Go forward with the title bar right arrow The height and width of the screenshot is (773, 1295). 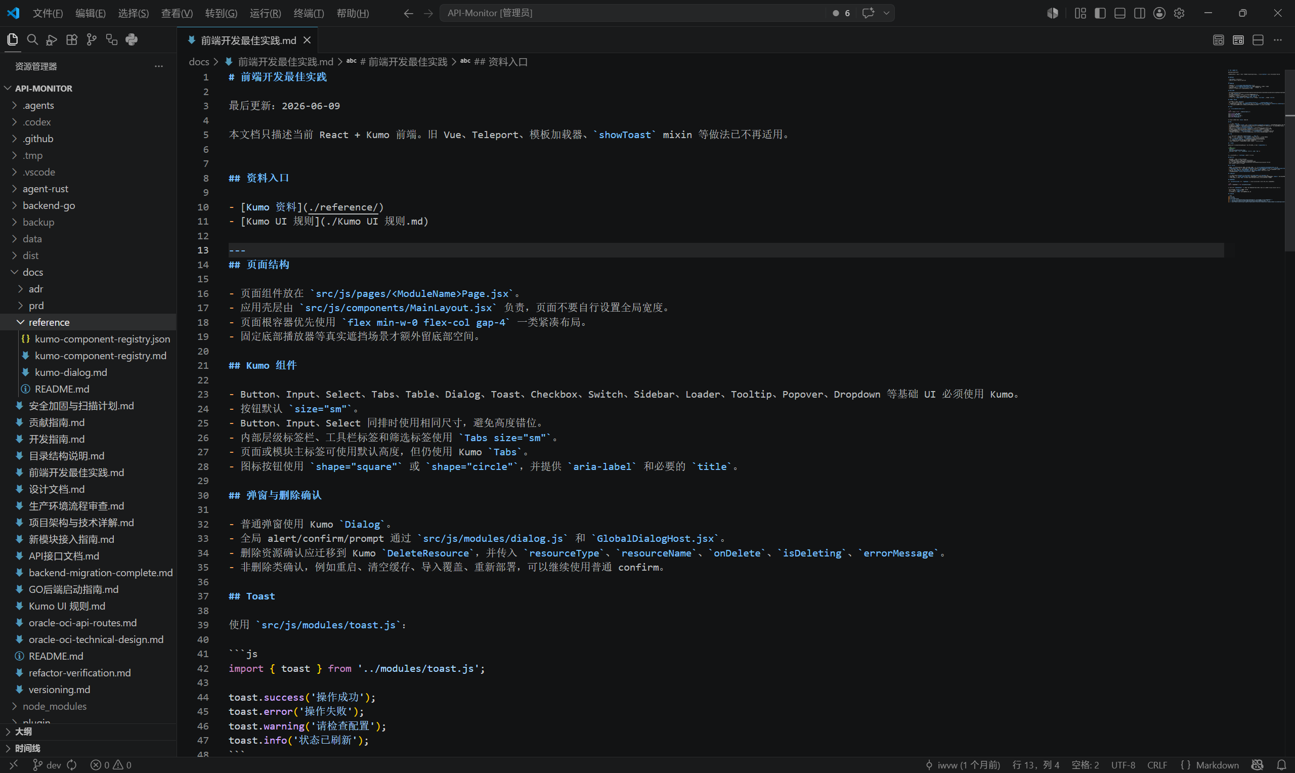(x=428, y=13)
